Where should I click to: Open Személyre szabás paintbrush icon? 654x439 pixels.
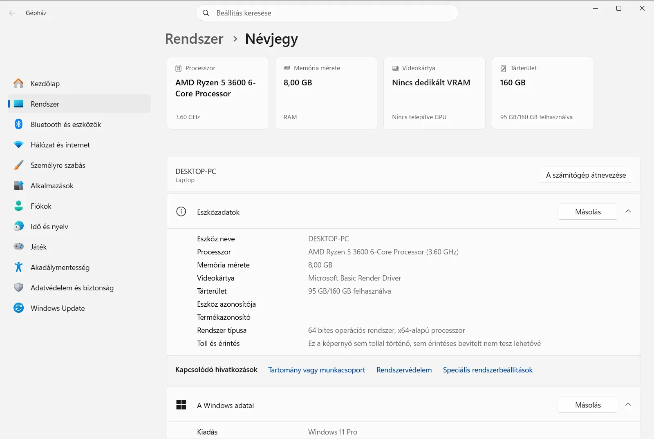point(18,165)
